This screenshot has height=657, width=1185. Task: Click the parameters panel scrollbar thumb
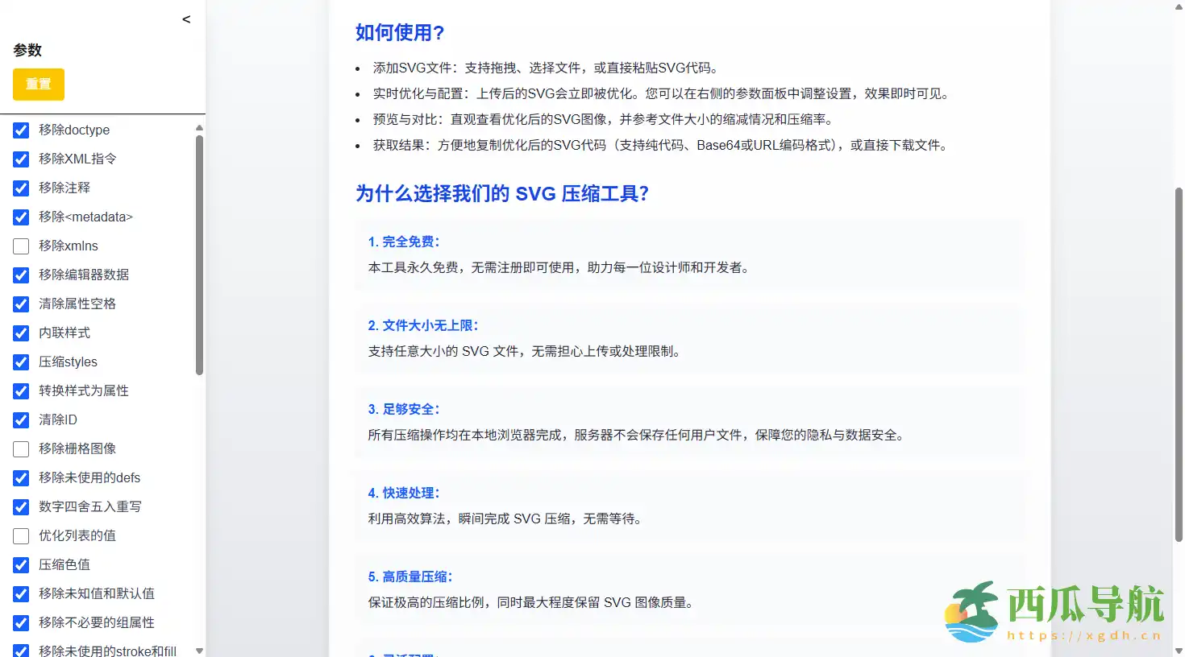tap(199, 254)
